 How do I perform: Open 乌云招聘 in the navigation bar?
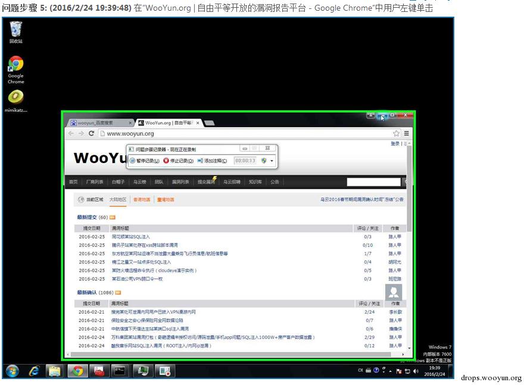pyautogui.click(x=232, y=181)
